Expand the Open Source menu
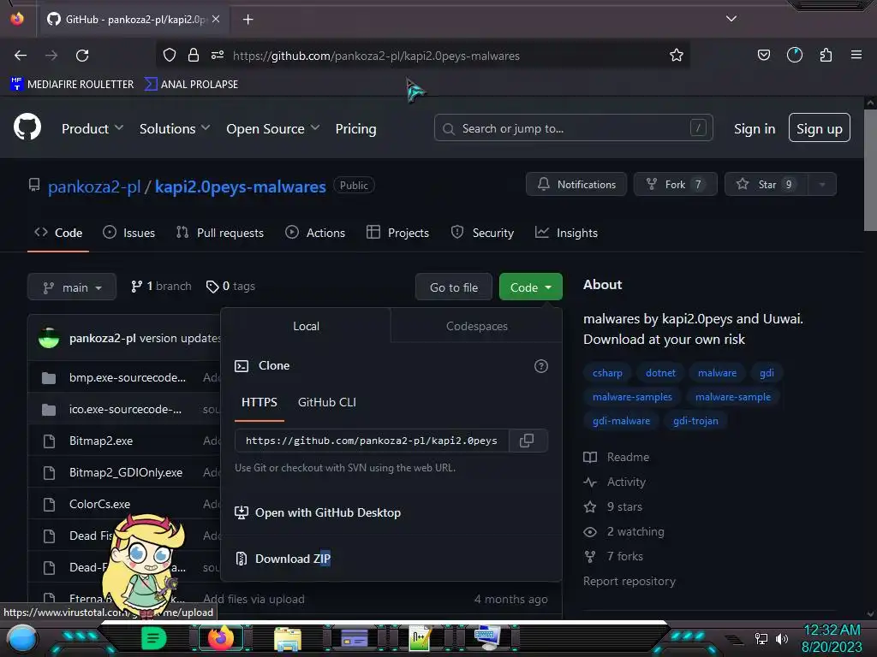The image size is (877, 657). (273, 128)
